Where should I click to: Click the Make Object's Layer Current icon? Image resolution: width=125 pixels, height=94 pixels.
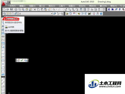click(54, 14)
